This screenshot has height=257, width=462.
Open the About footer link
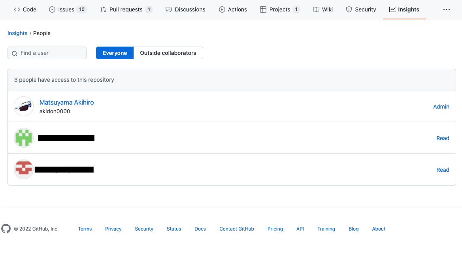click(x=379, y=229)
